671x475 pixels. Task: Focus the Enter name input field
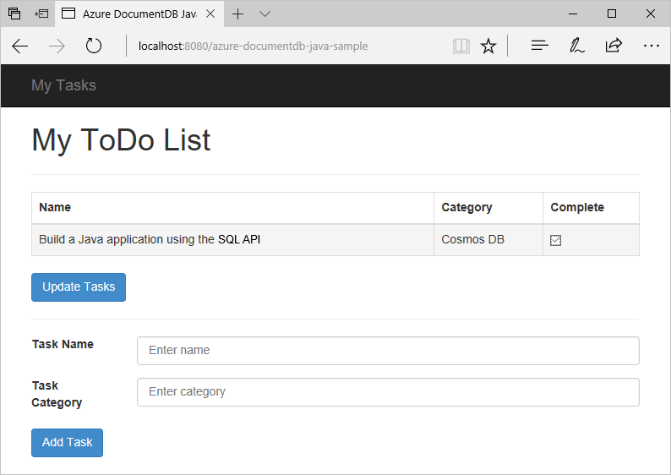(388, 351)
